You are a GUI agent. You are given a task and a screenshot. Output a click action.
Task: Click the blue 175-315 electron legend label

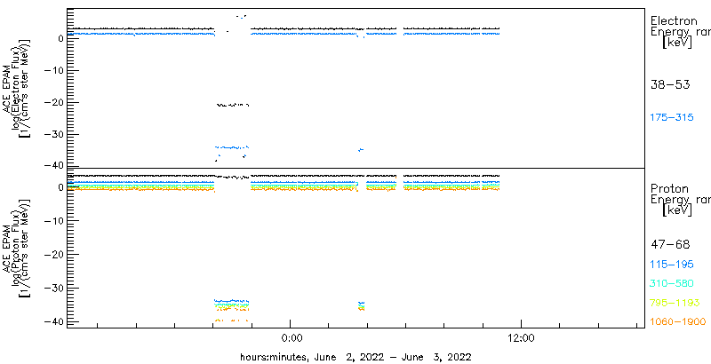click(672, 118)
